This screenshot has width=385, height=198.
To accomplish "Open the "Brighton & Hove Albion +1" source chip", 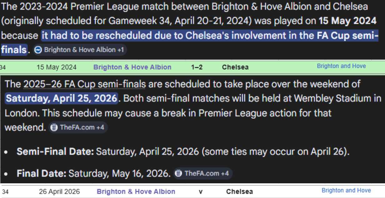I will [80, 50].
